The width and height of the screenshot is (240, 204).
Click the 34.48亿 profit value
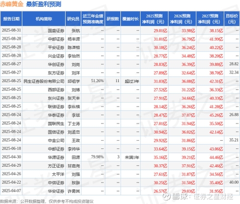pos(188,56)
